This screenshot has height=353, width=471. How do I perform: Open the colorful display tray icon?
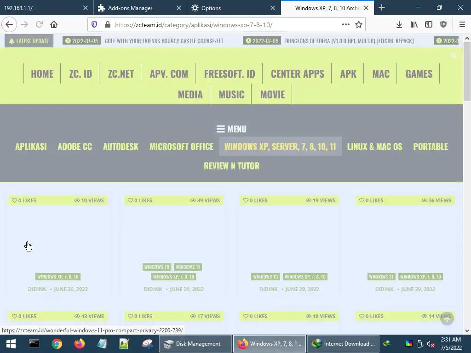point(409,344)
